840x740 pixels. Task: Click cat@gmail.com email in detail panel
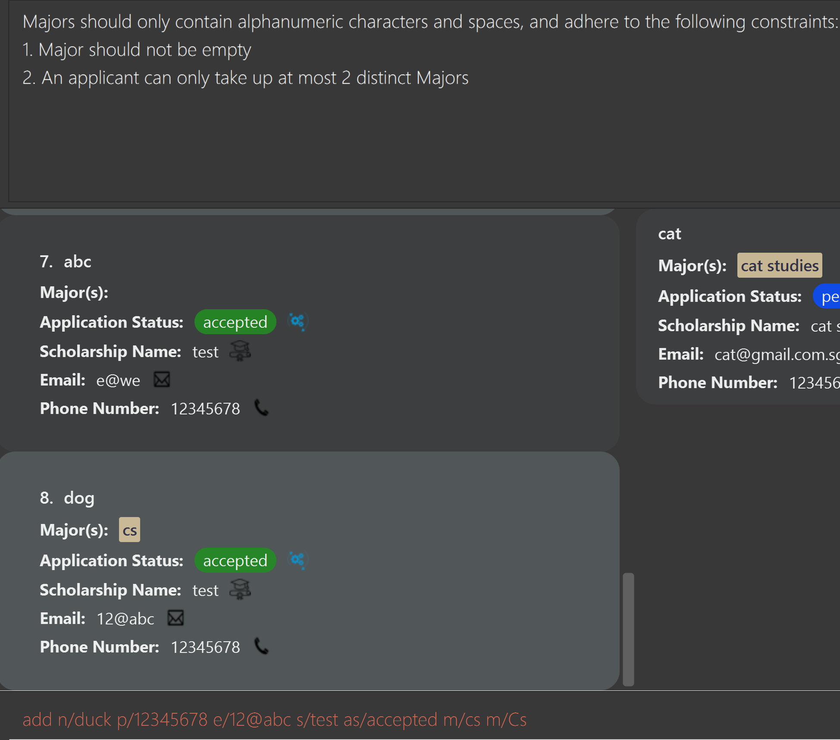pyautogui.click(x=776, y=354)
